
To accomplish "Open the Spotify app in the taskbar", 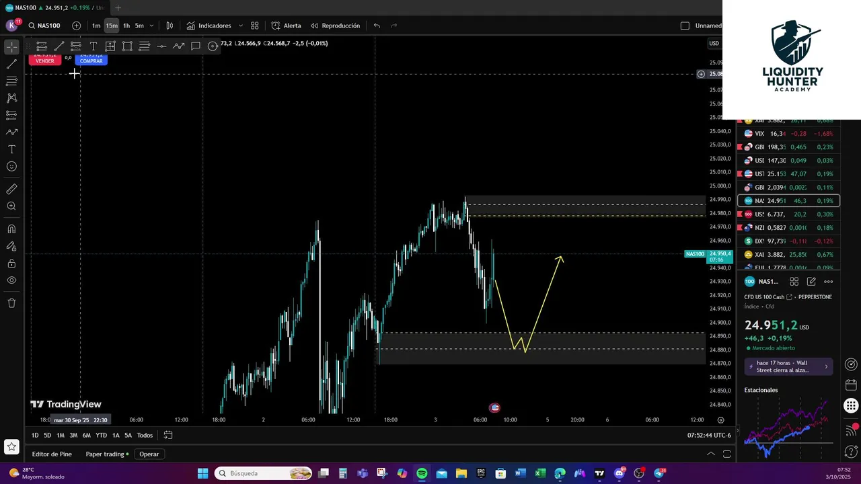I will tap(422, 473).
